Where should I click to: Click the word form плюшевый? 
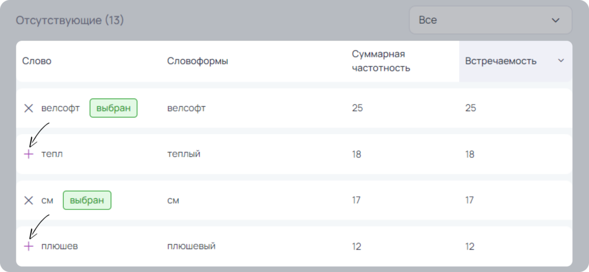(191, 247)
